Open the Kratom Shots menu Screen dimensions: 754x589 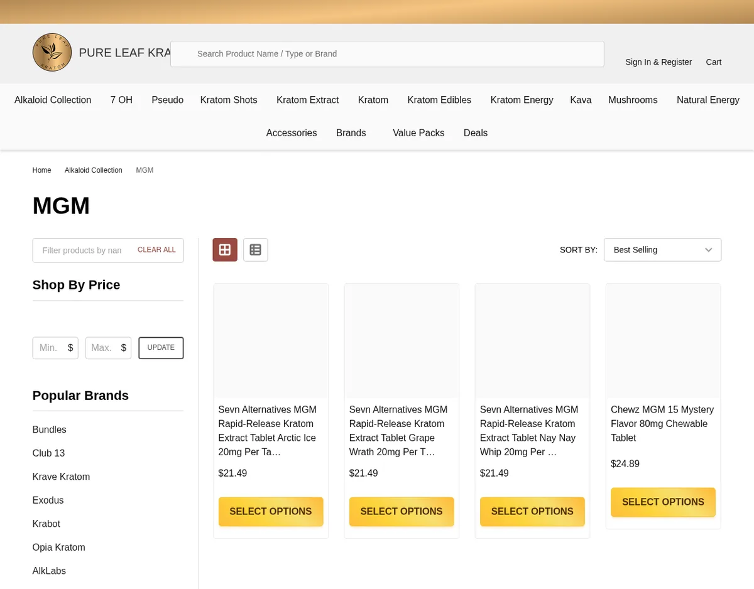(229, 100)
